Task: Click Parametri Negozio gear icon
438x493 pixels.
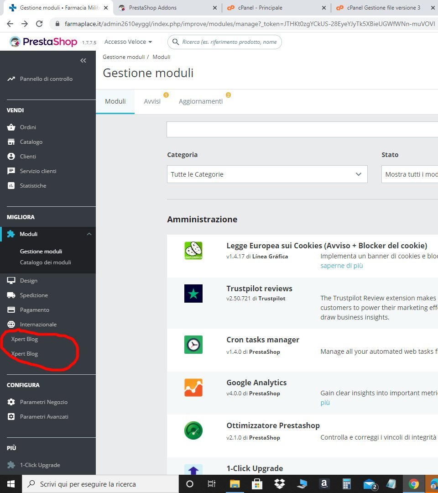Action: coord(11,402)
